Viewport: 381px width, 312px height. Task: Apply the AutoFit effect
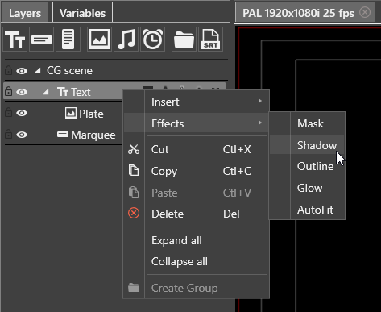(307, 210)
